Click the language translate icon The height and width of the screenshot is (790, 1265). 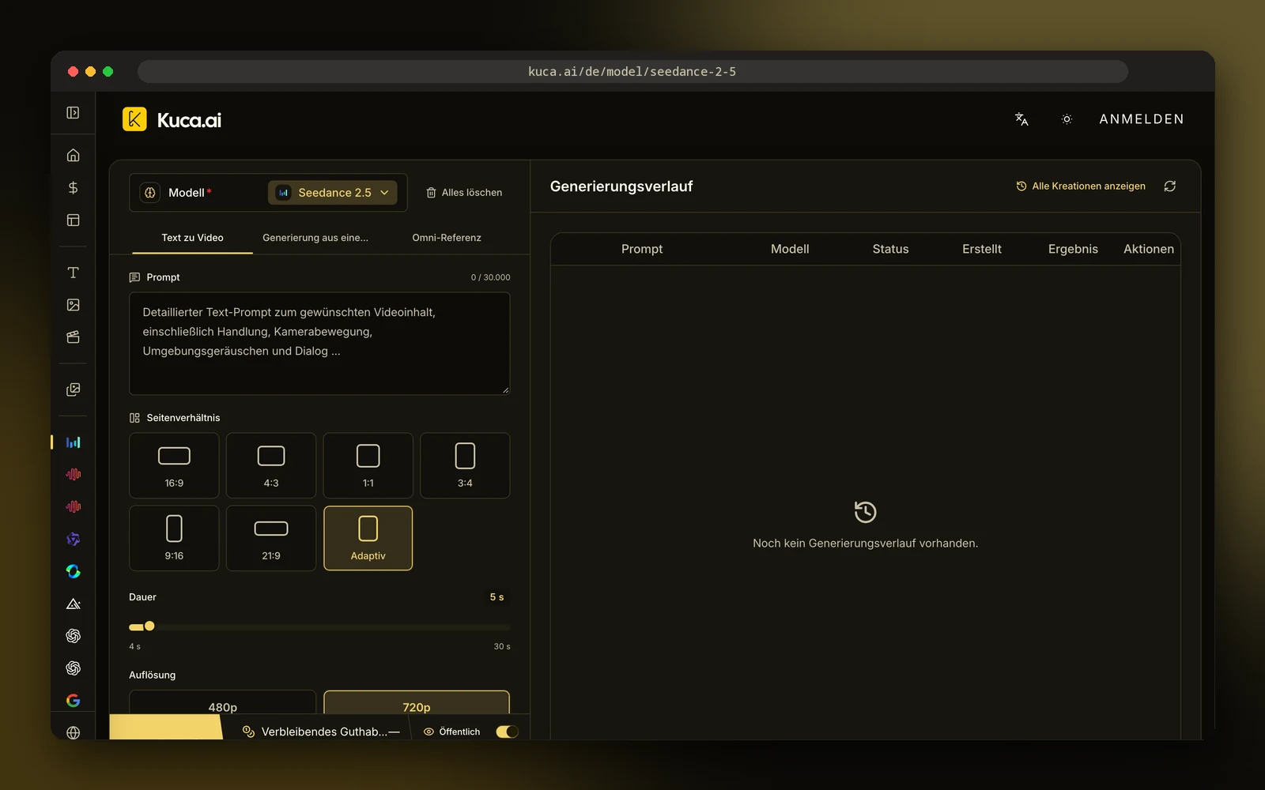coord(1021,119)
